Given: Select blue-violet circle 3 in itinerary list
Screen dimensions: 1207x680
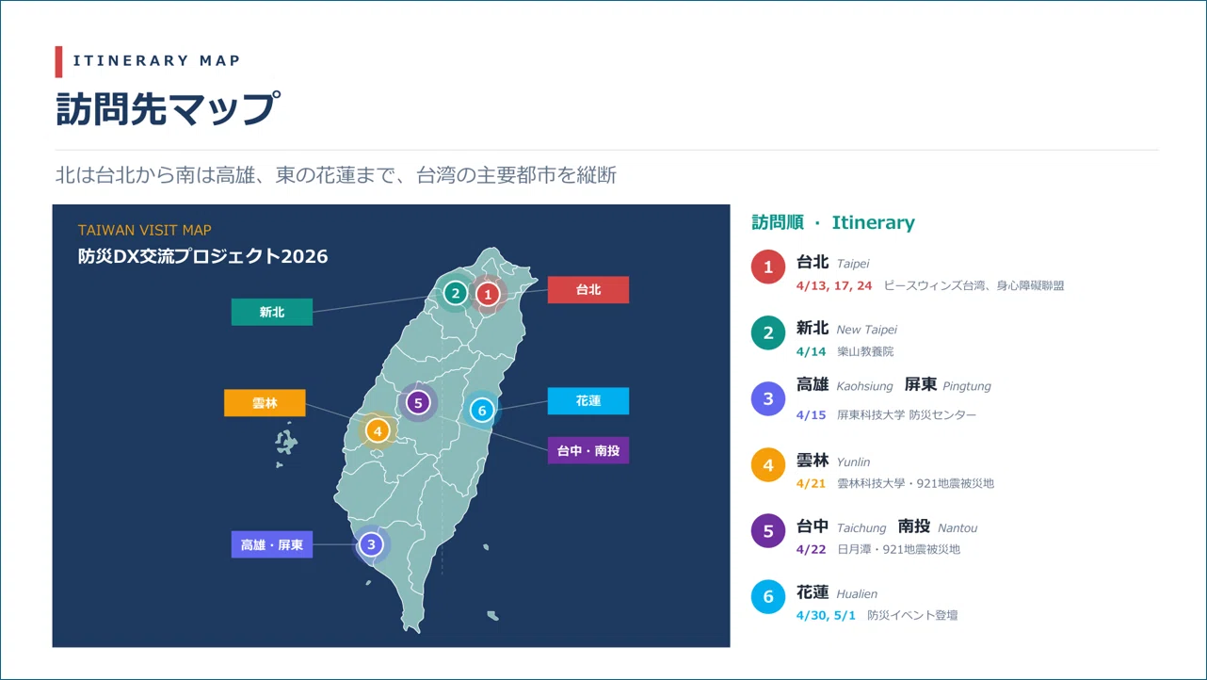Looking at the screenshot, I should point(768,399).
